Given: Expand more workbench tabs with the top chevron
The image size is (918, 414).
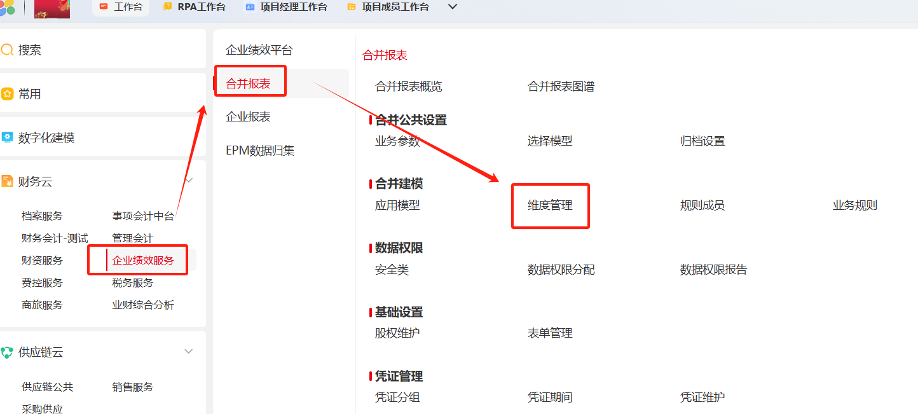Looking at the screenshot, I should pyautogui.click(x=453, y=7).
